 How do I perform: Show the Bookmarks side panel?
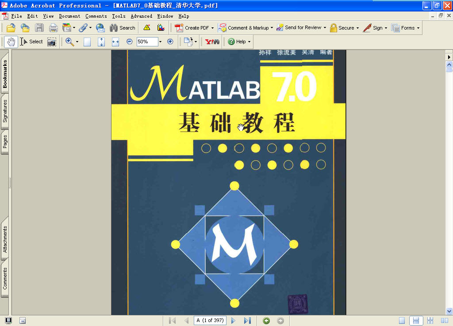[5, 74]
